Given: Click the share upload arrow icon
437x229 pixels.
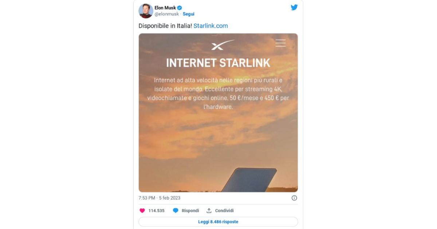Looking at the screenshot, I should pyautogui.click(x=209, y=210).
